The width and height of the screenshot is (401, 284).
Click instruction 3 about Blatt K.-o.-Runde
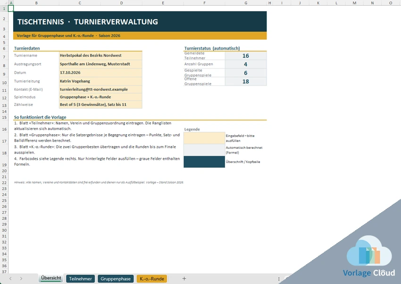pos(95,149)
